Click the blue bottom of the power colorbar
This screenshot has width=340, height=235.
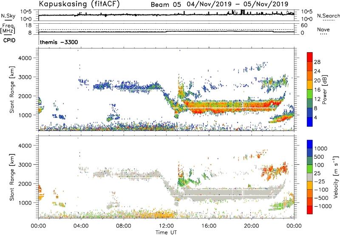(x=310, y=123)
